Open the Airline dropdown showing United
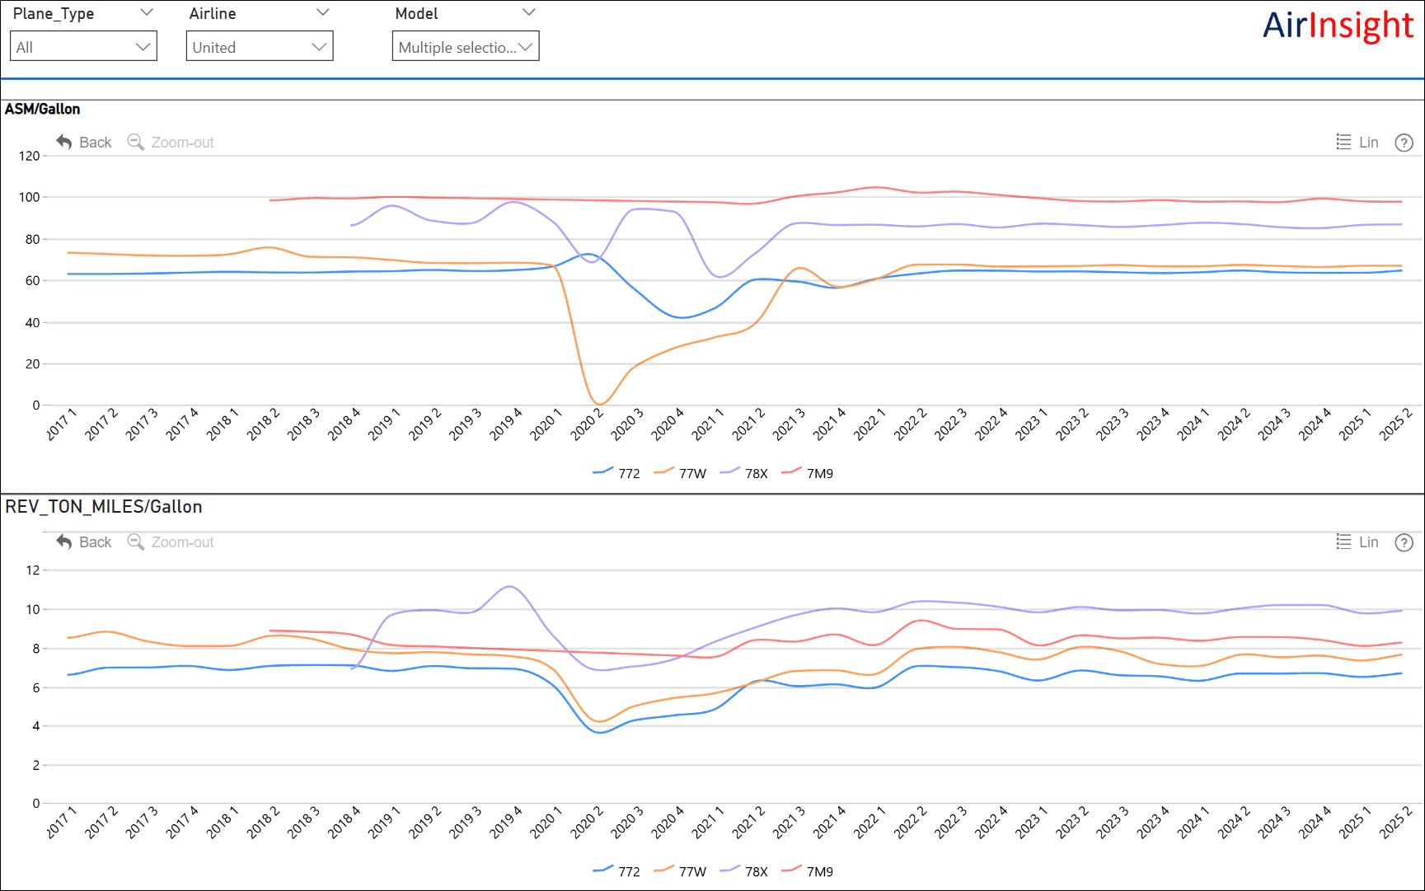 coord(260,47)
